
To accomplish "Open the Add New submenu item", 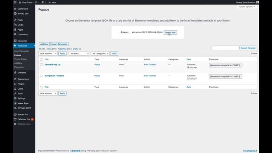I will coord(18,63).
